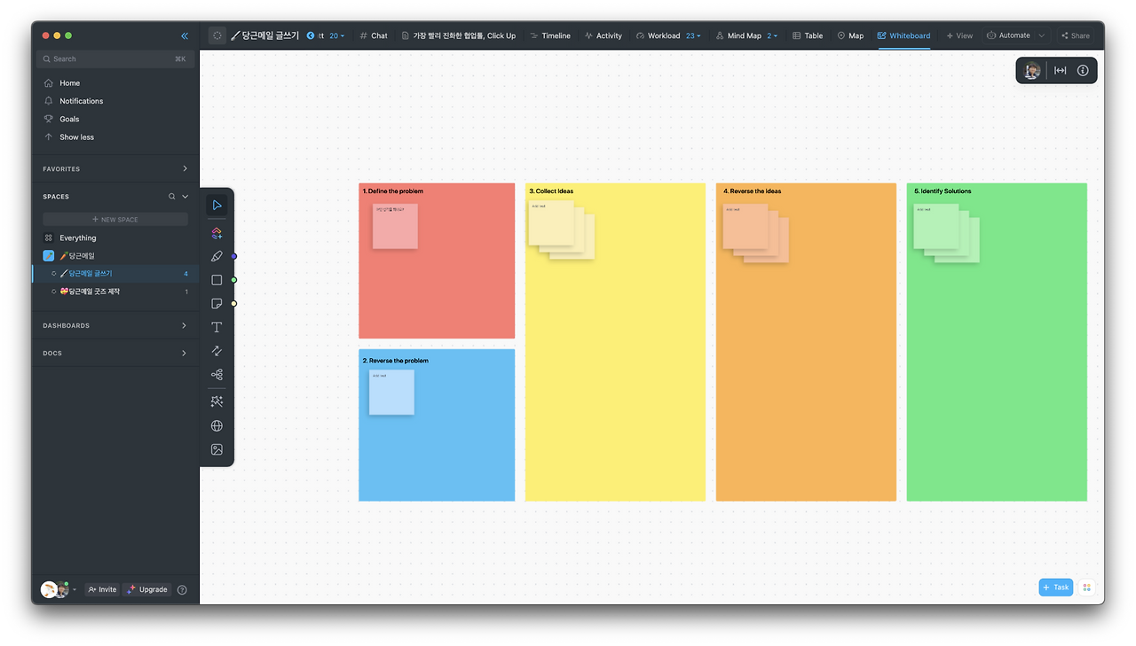Open the help question mark icon
Viewport: 1136px width, 646px height.
point(182,589)
